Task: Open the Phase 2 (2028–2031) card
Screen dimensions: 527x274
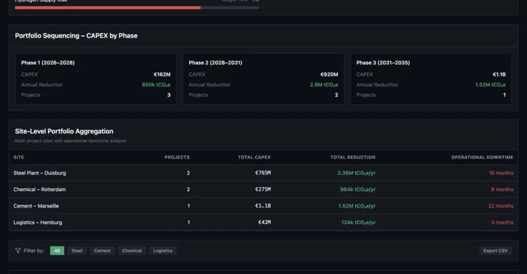Action: 263,79
